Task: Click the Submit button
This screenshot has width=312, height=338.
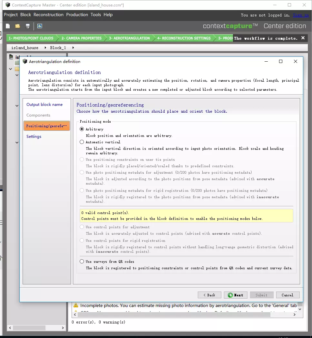Action: pos(262,295)
